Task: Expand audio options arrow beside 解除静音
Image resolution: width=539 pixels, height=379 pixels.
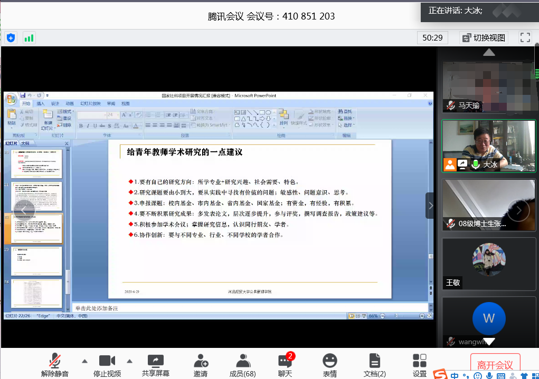Action: (84, 361)
